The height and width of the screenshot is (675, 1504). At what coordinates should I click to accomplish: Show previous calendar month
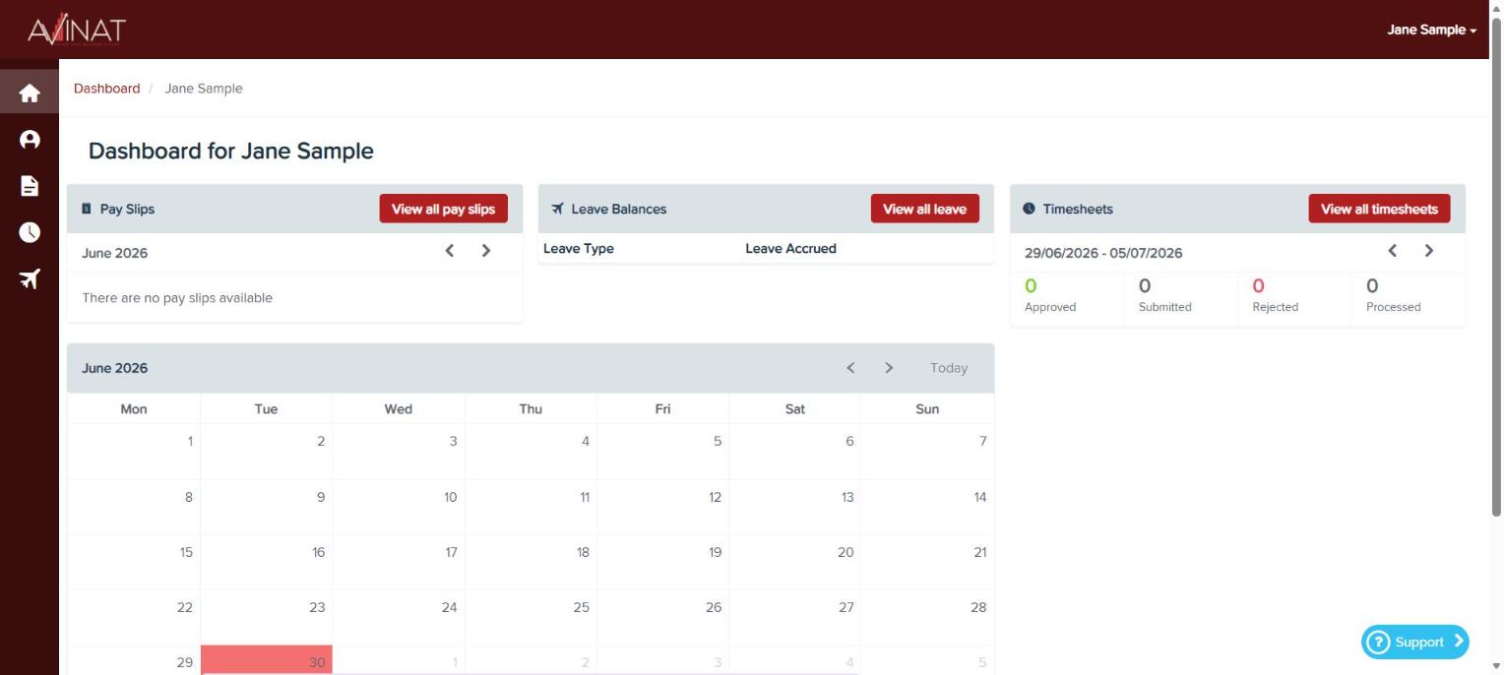[850, 368]
